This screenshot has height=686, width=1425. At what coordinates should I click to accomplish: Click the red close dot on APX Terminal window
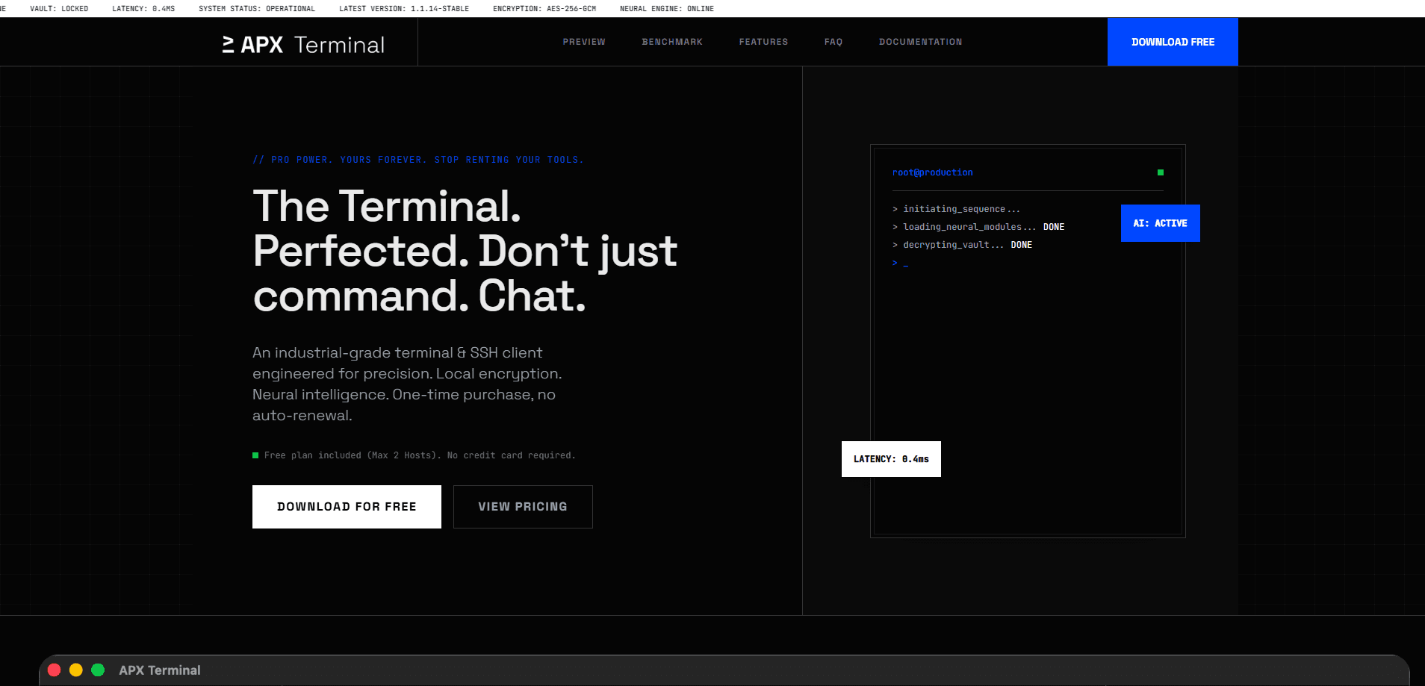pos(54,670)
